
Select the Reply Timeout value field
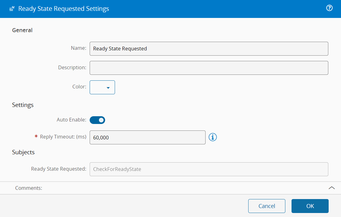(147, 137)
